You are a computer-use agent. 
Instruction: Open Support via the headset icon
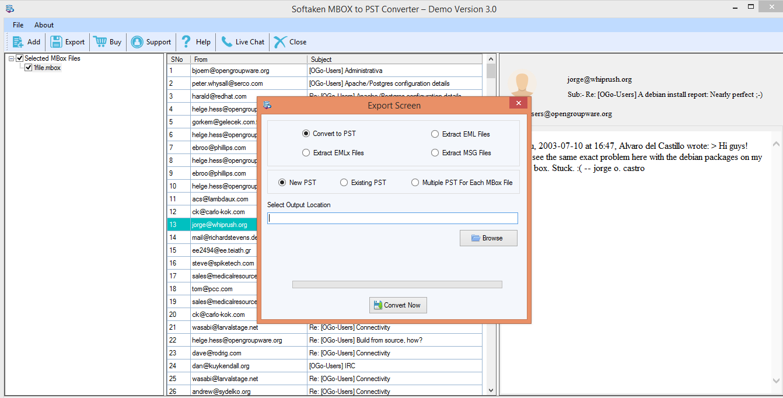(137, 42)
